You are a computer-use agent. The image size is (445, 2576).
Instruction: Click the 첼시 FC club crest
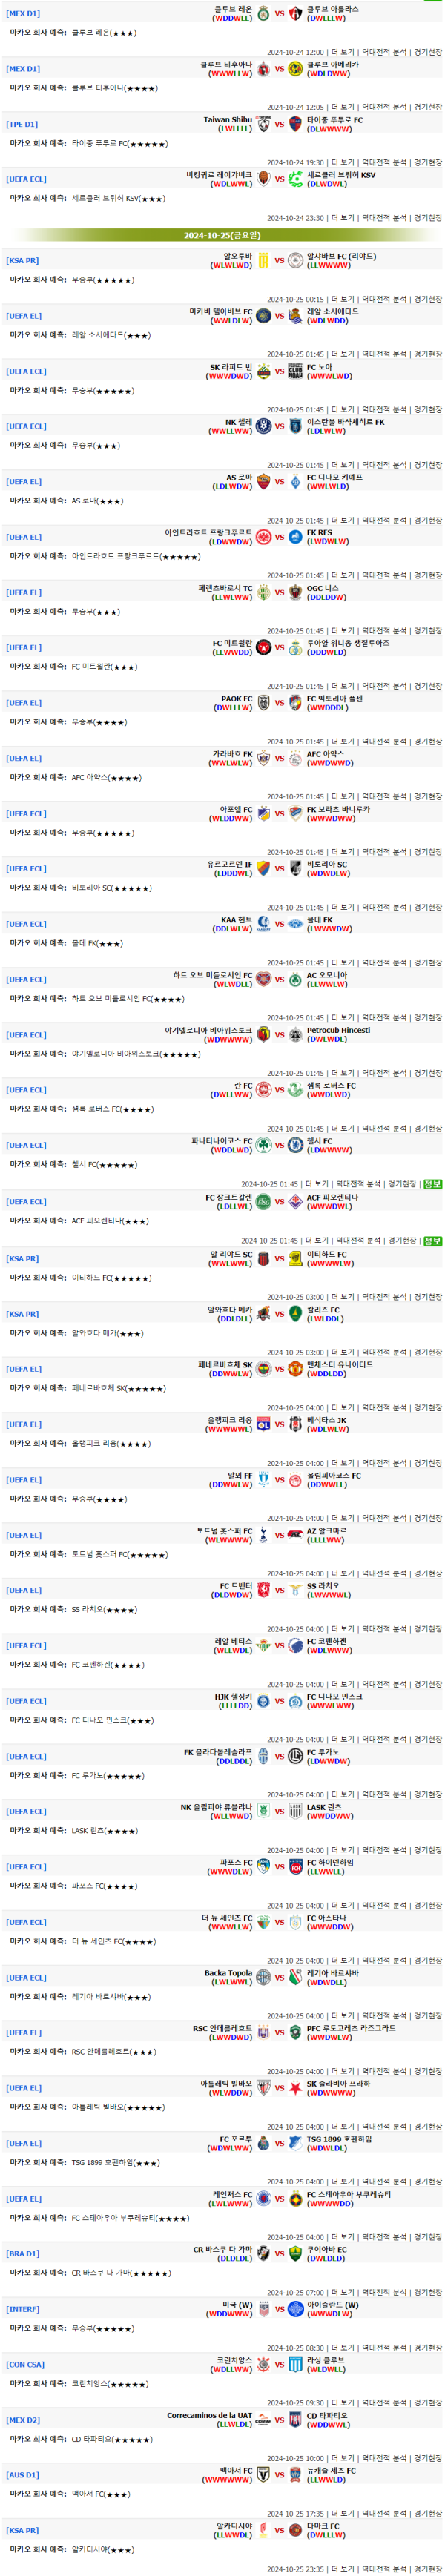295,1145
